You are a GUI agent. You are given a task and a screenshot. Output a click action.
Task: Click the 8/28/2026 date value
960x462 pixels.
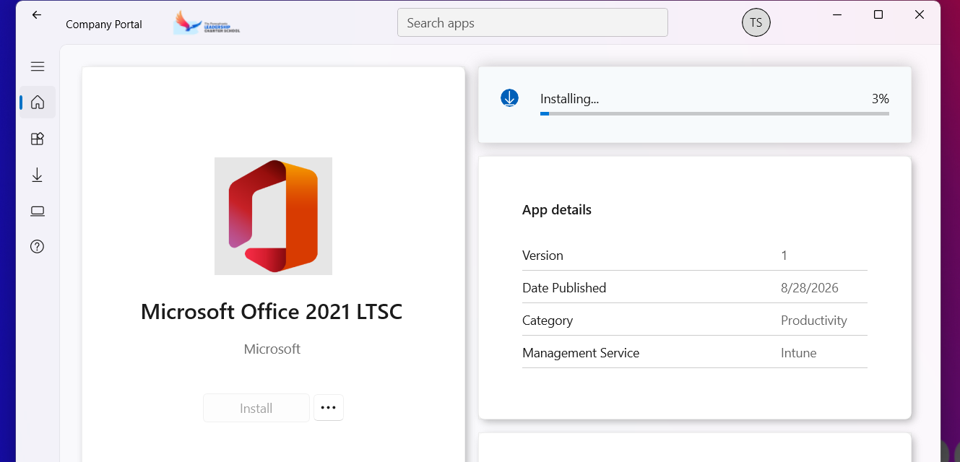(810, 288)
